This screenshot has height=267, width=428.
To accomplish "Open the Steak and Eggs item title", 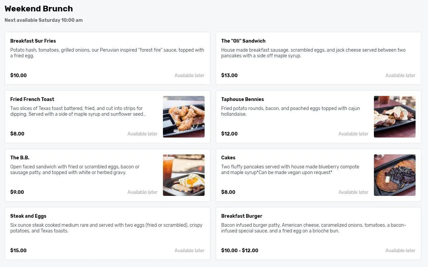I will coord(28,216).
